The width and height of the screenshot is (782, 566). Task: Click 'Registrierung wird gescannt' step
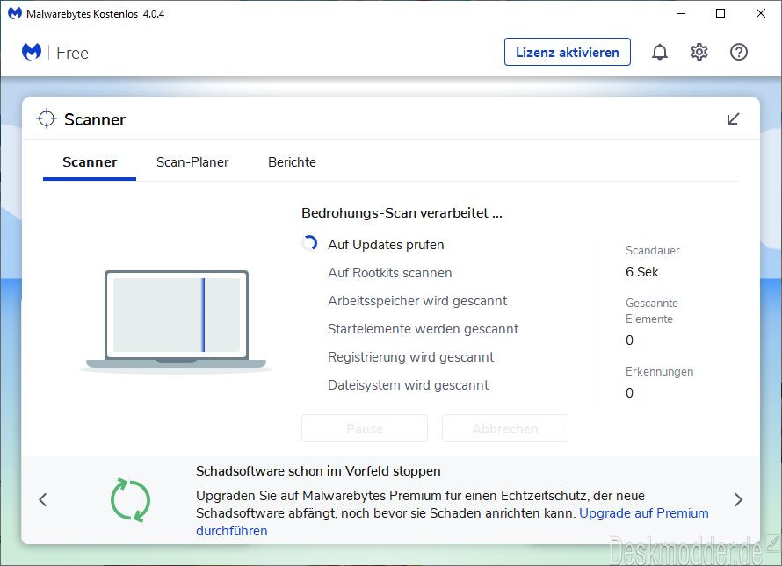pos(410,357)
